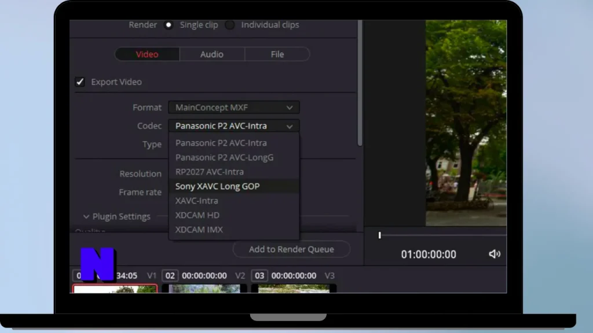Viewport: 593px width, 333px height.
Task: Mute the viewer audio speaker icon
Action: coord(495,254)
